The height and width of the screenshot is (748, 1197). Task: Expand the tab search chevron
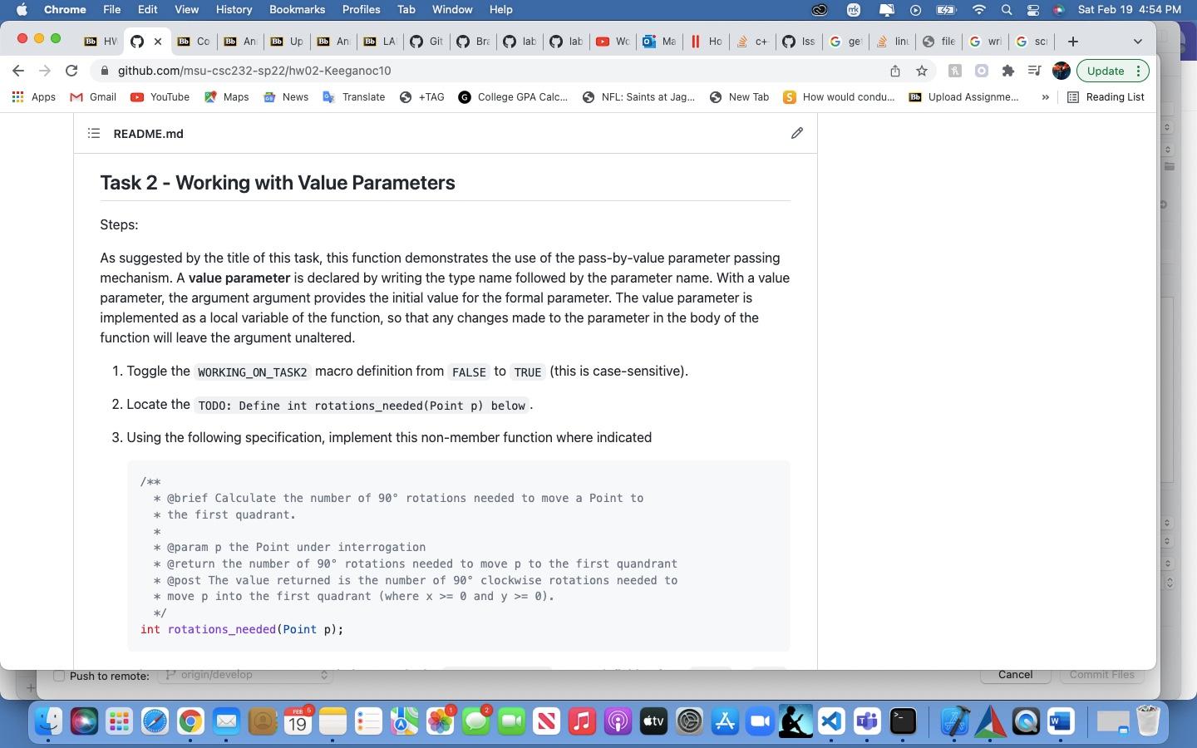pyautogui.click(x=1137, y=41)
